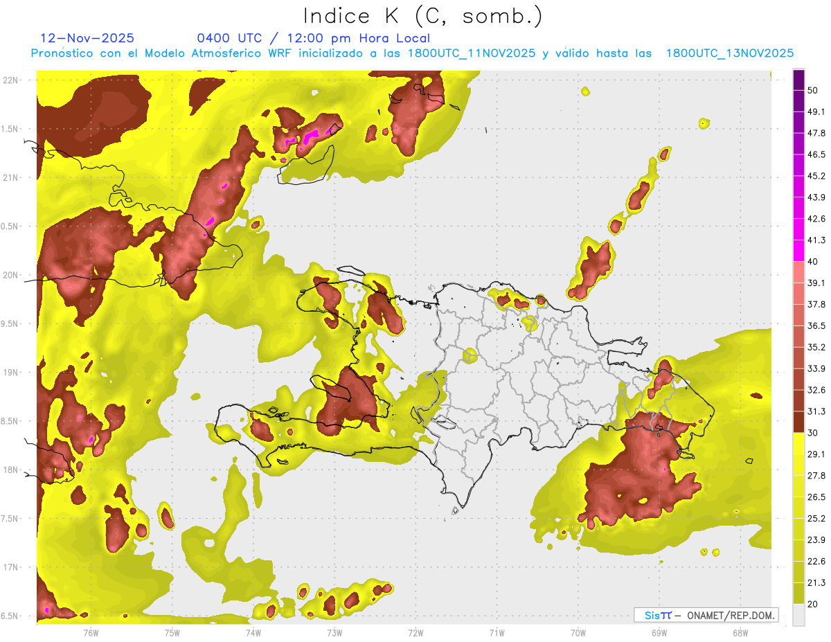Click the colorbar value '42.6'
The image size is (831, 642).
click(x=817, y=219)
